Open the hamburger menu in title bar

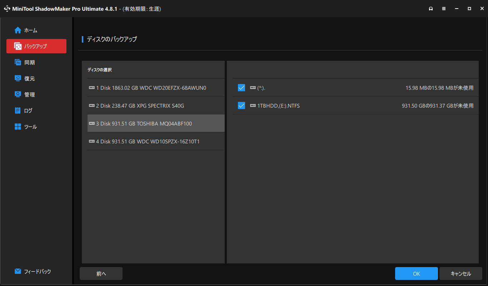pyautogui.click(x=444, y=9)
